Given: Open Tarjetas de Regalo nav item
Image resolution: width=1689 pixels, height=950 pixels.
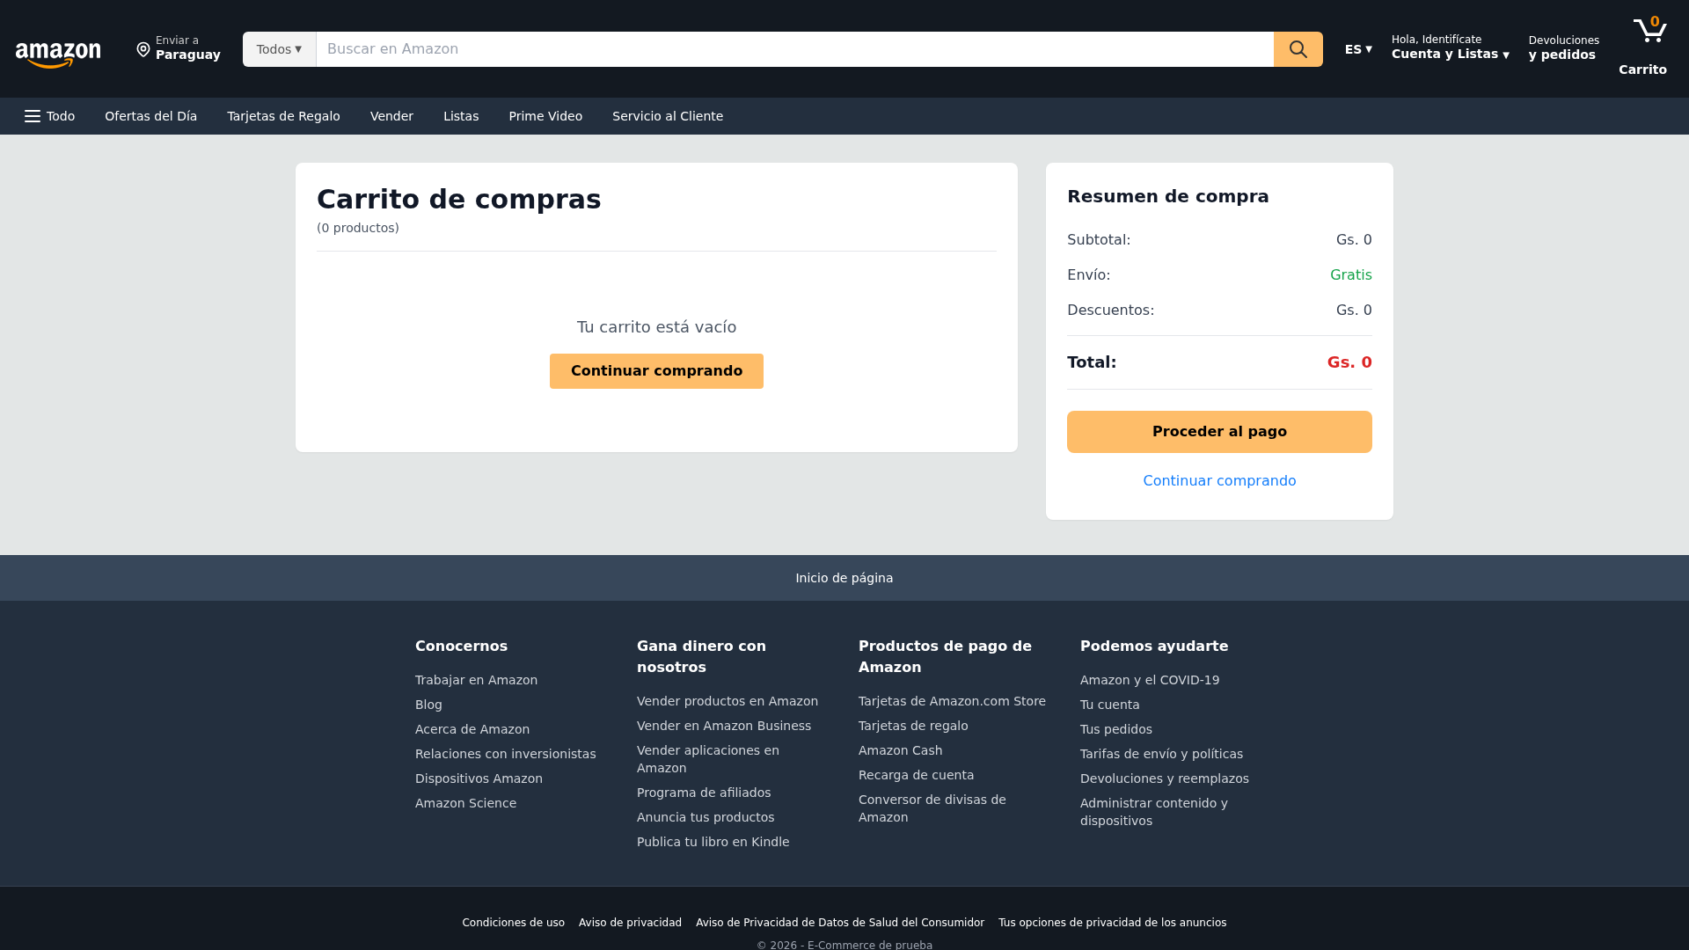Looking at the screenshot, I should click(x=283, y=116).
